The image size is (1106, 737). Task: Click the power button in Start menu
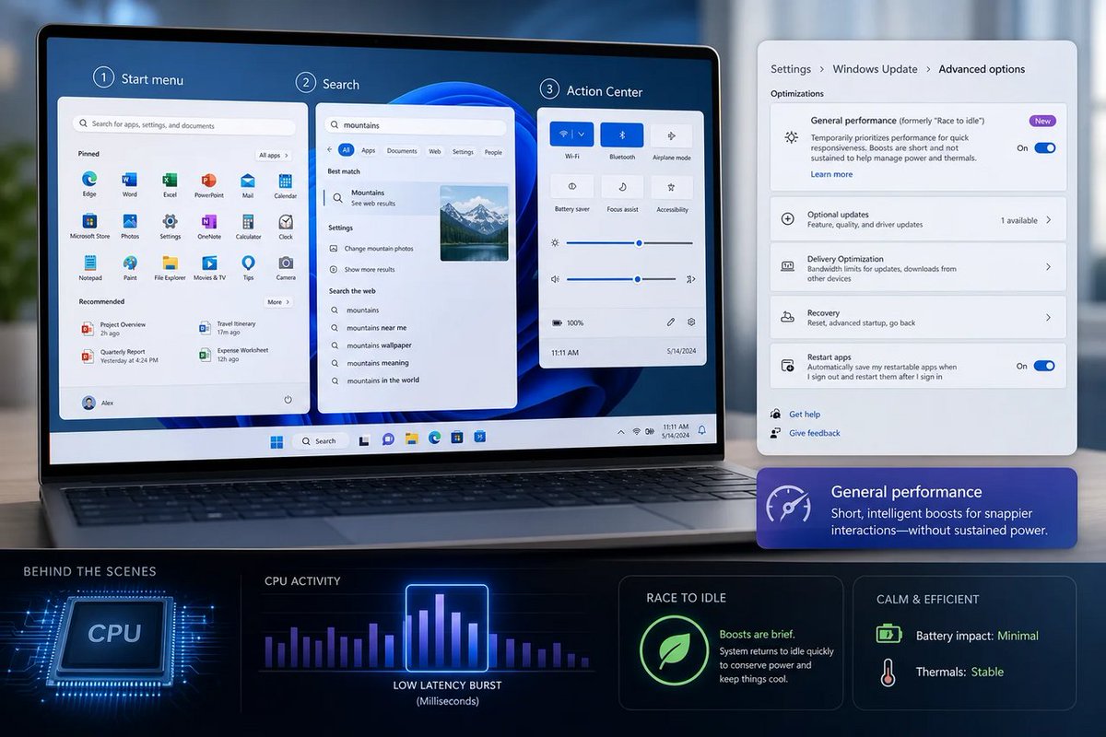[x=288, y=399]
